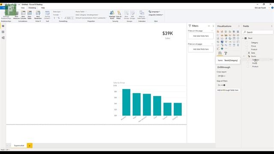Collapse the Visualizations pane with chevron
Viewport: 274px width, 154px height.
point(239,26)
